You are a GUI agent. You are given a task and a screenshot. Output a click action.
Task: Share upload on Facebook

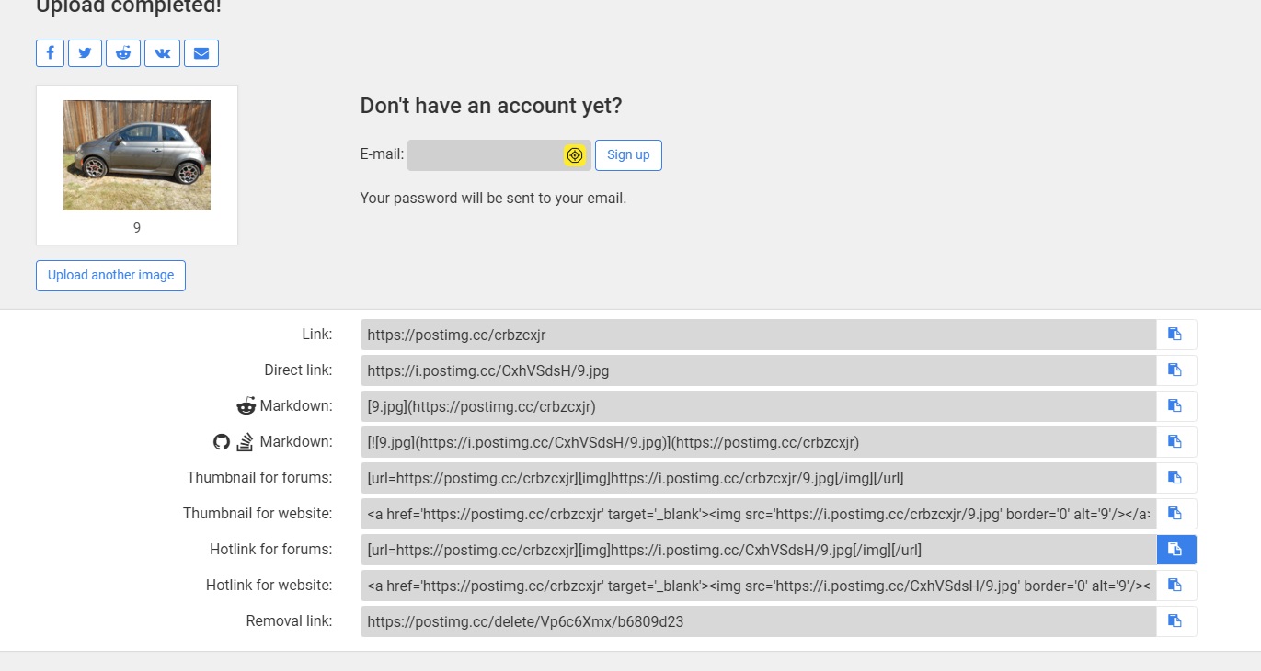50,53
